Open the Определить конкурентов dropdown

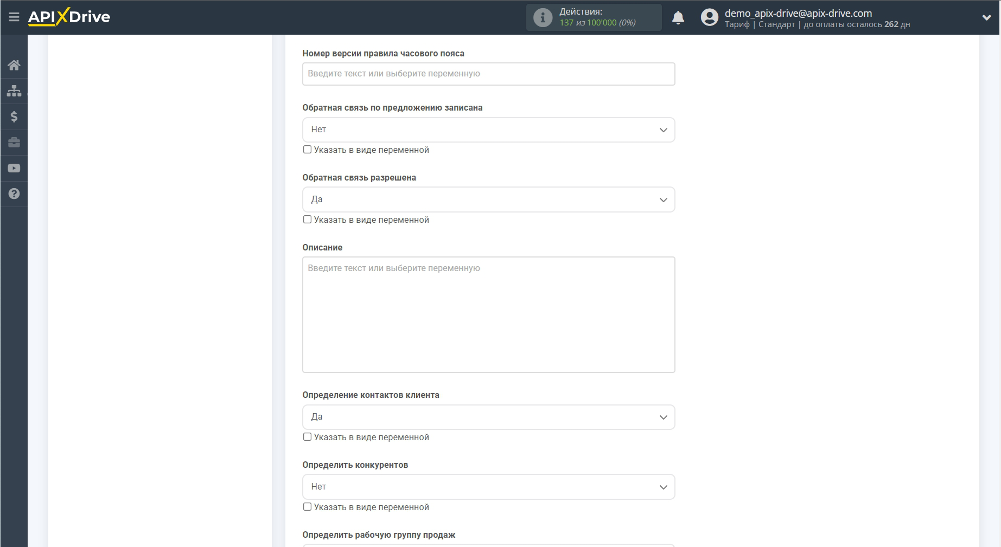click(x=488, y=487)
